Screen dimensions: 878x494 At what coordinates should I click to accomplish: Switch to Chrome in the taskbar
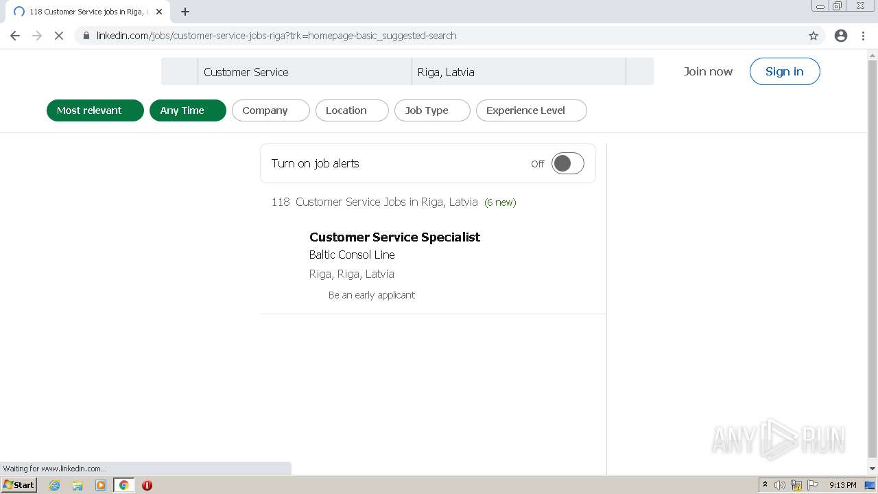(x=123, y=485)
